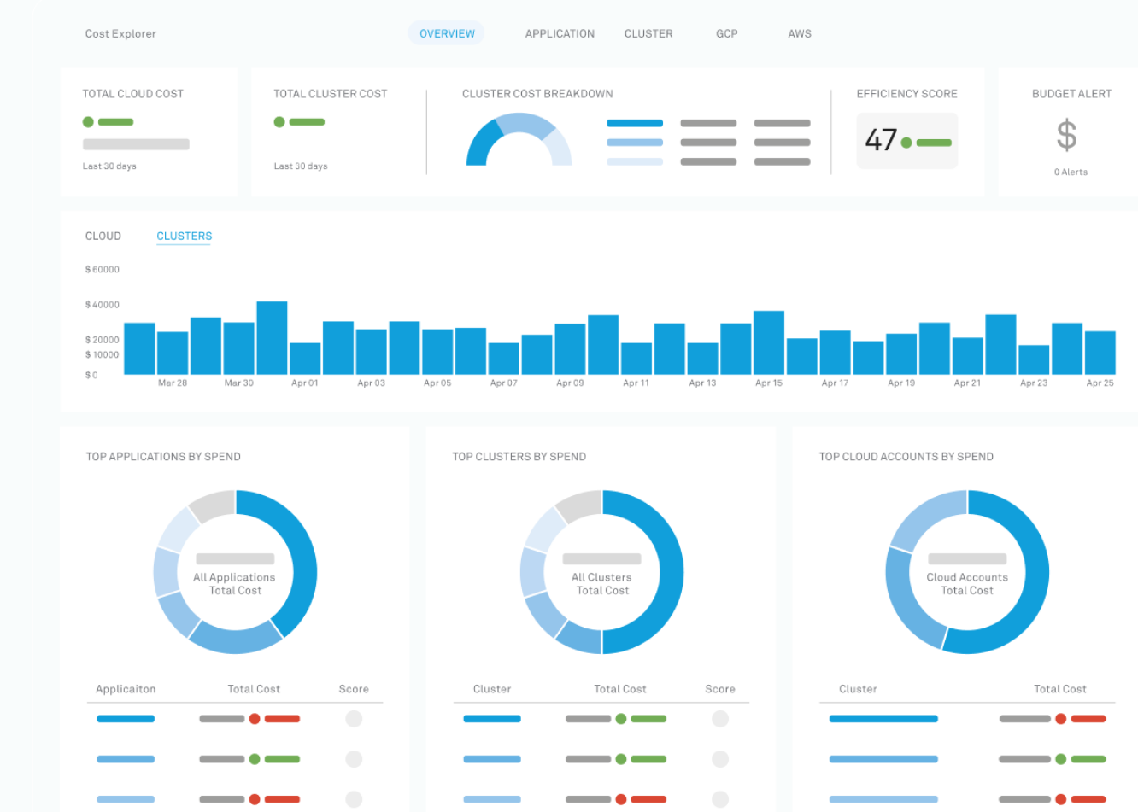This screenshot has width=1138, height=812.
Task: Select the CLUSTERS chart view
Action: pos(184,237)
